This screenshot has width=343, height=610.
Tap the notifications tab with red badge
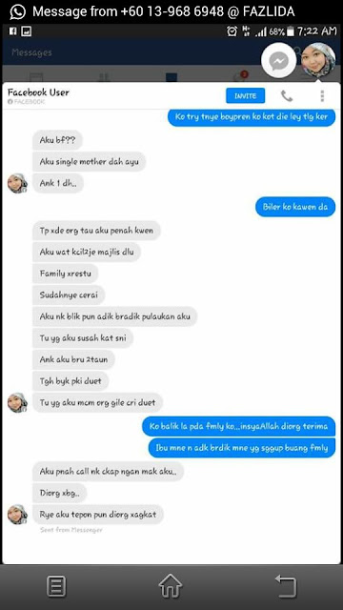pos(240,76)
